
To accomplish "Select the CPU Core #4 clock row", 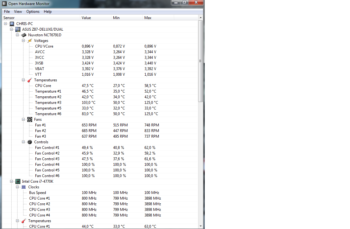I will click(100, 215).
